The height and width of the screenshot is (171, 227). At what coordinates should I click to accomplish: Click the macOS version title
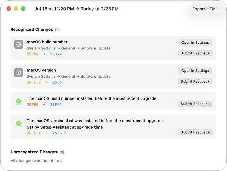(x=41, y=70)
